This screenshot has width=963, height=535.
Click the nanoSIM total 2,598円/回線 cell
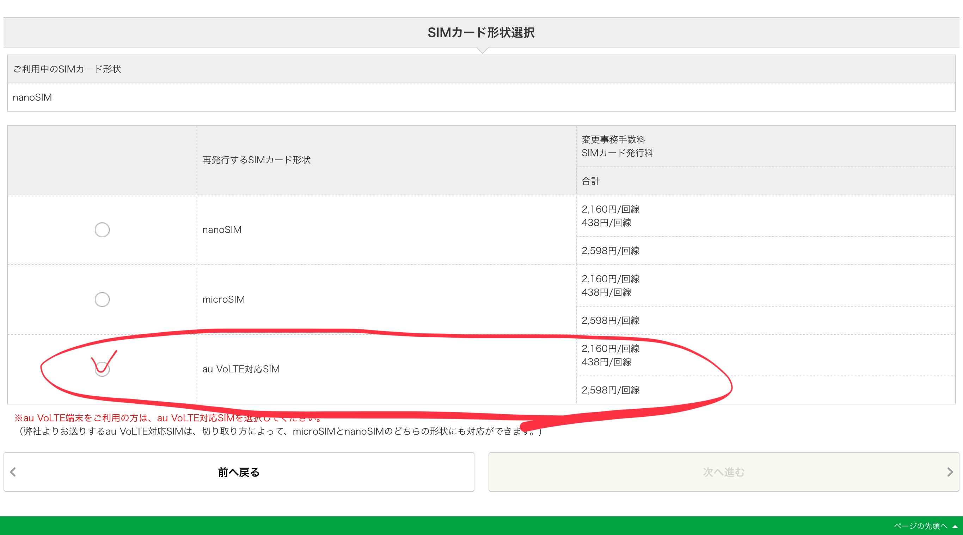[x=610, y=251]
